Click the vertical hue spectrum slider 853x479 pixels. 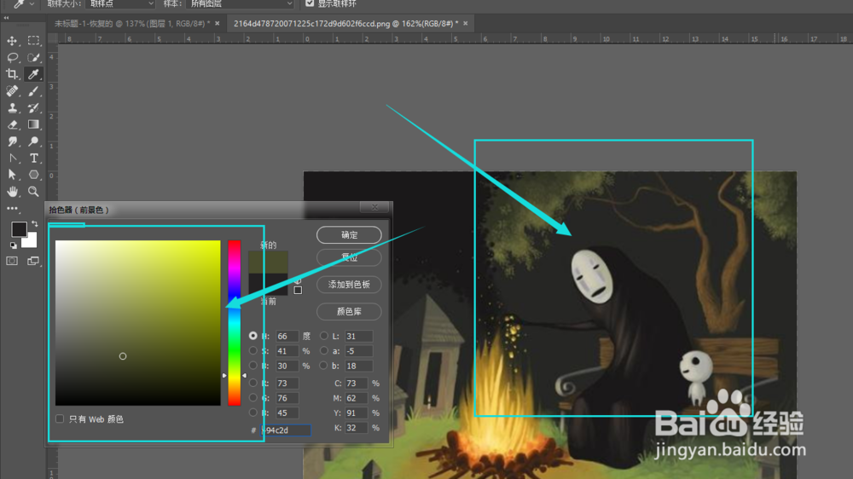pyautogui.click(x=234, y=323)
